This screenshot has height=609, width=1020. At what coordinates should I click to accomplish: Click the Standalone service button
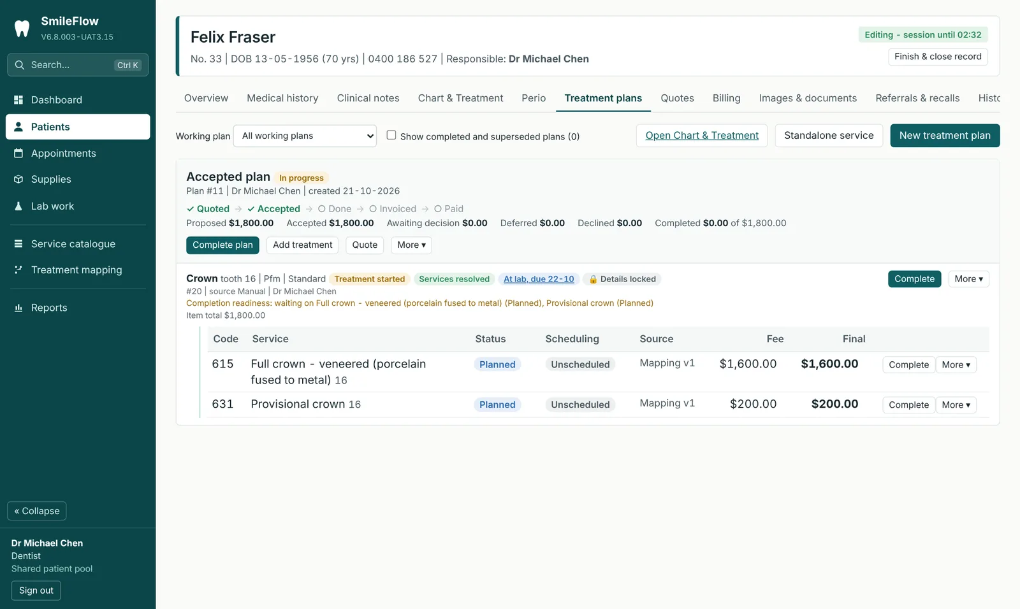tap(829, 136)
